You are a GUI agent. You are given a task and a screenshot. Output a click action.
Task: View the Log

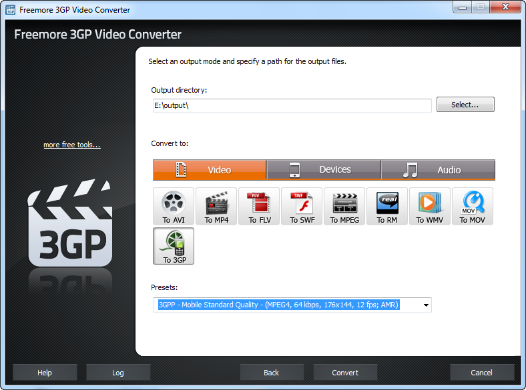click(118, 373)
